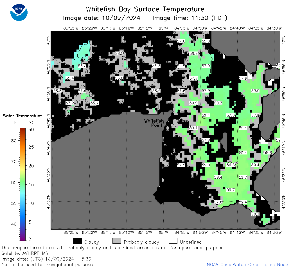Click the NOAA logo emblem
Image resolution: width=291 pixels, height=269 pixels.
coord(19,13)
